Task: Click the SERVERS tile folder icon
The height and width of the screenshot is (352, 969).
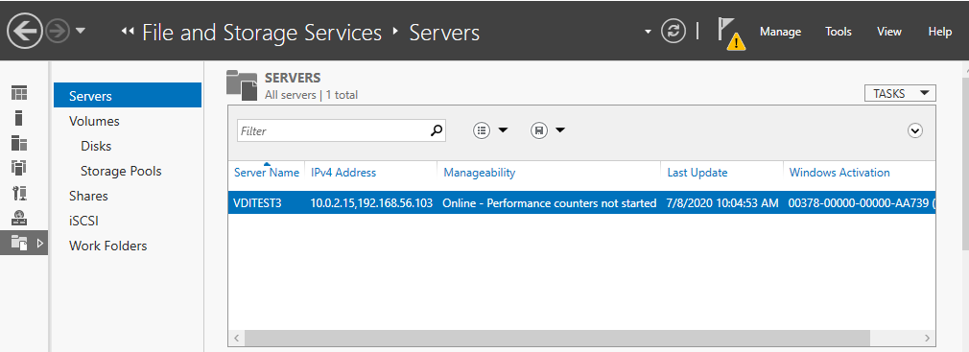Action: pyautogui.click(x=242, y=84)
